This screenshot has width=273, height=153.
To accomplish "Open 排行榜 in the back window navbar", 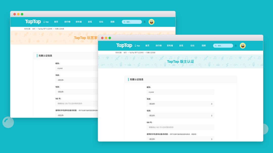I will [67, 22].
